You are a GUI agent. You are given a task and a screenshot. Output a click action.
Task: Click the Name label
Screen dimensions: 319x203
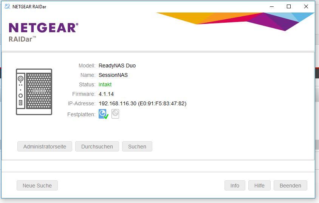88,75
